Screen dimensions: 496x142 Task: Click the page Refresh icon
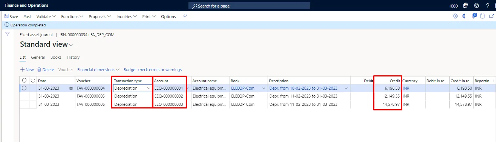(x=482, y=16)
